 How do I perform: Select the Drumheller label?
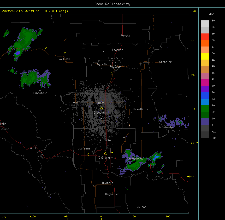[167, 127]
